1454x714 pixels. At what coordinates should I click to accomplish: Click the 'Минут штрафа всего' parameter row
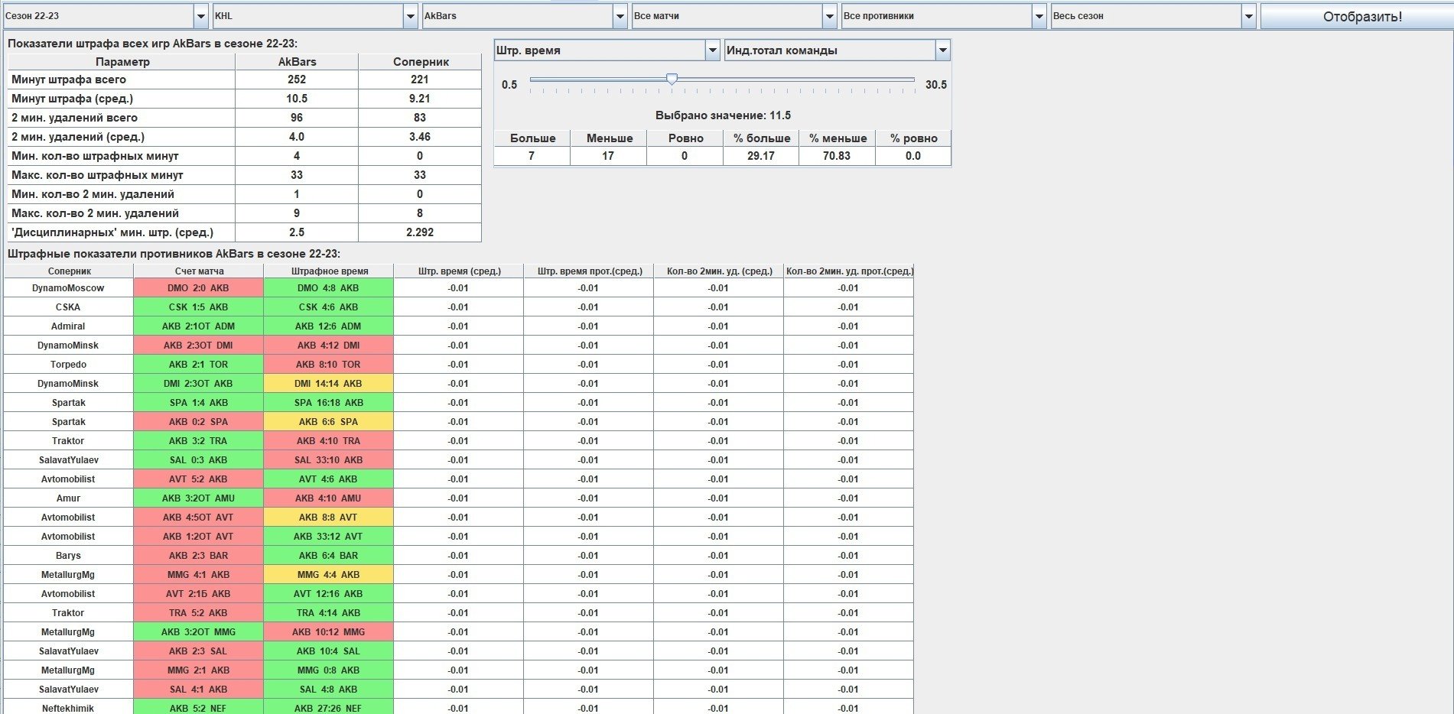pyautogui.click(x=121, y=80)
